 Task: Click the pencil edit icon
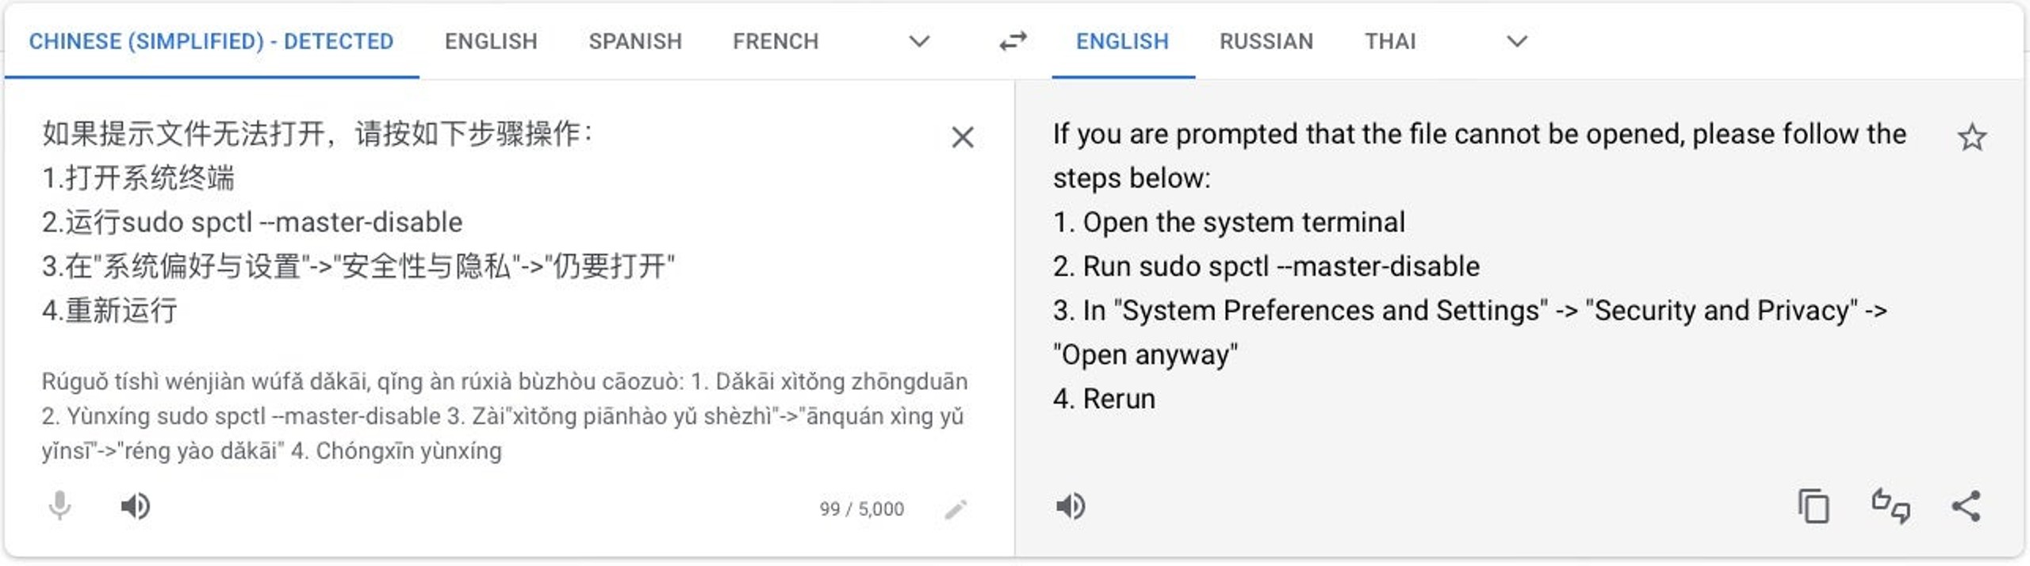point(956,509)
